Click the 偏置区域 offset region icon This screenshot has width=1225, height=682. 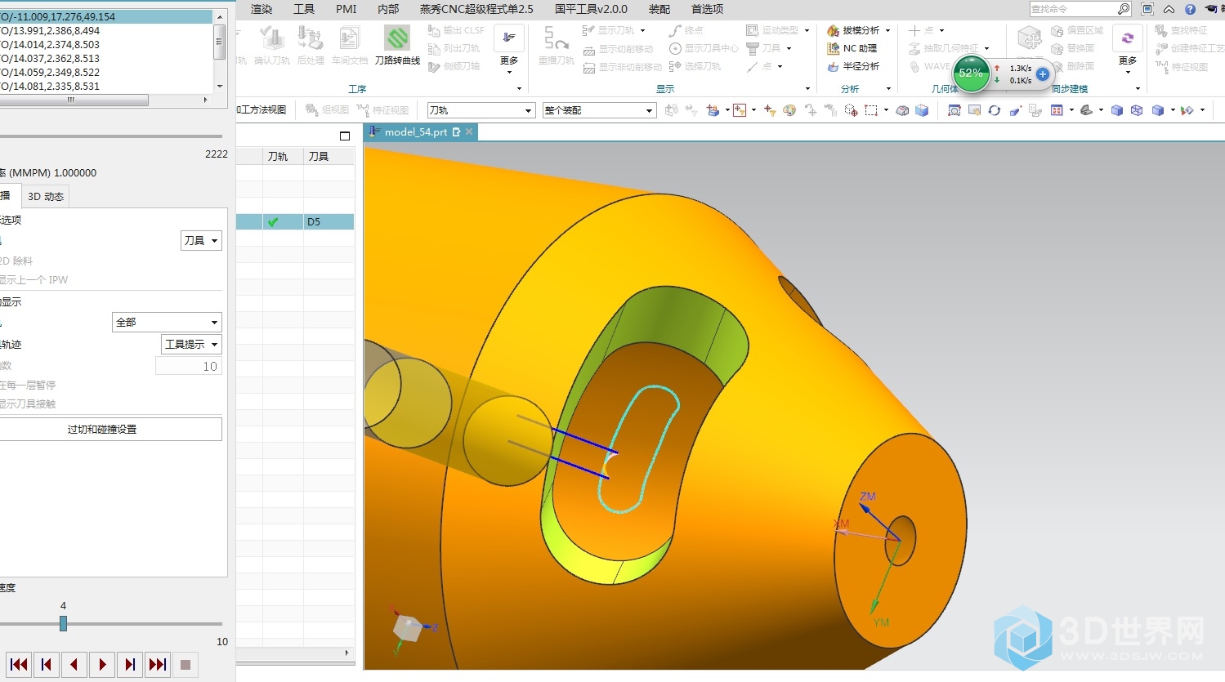(1057, 30)
